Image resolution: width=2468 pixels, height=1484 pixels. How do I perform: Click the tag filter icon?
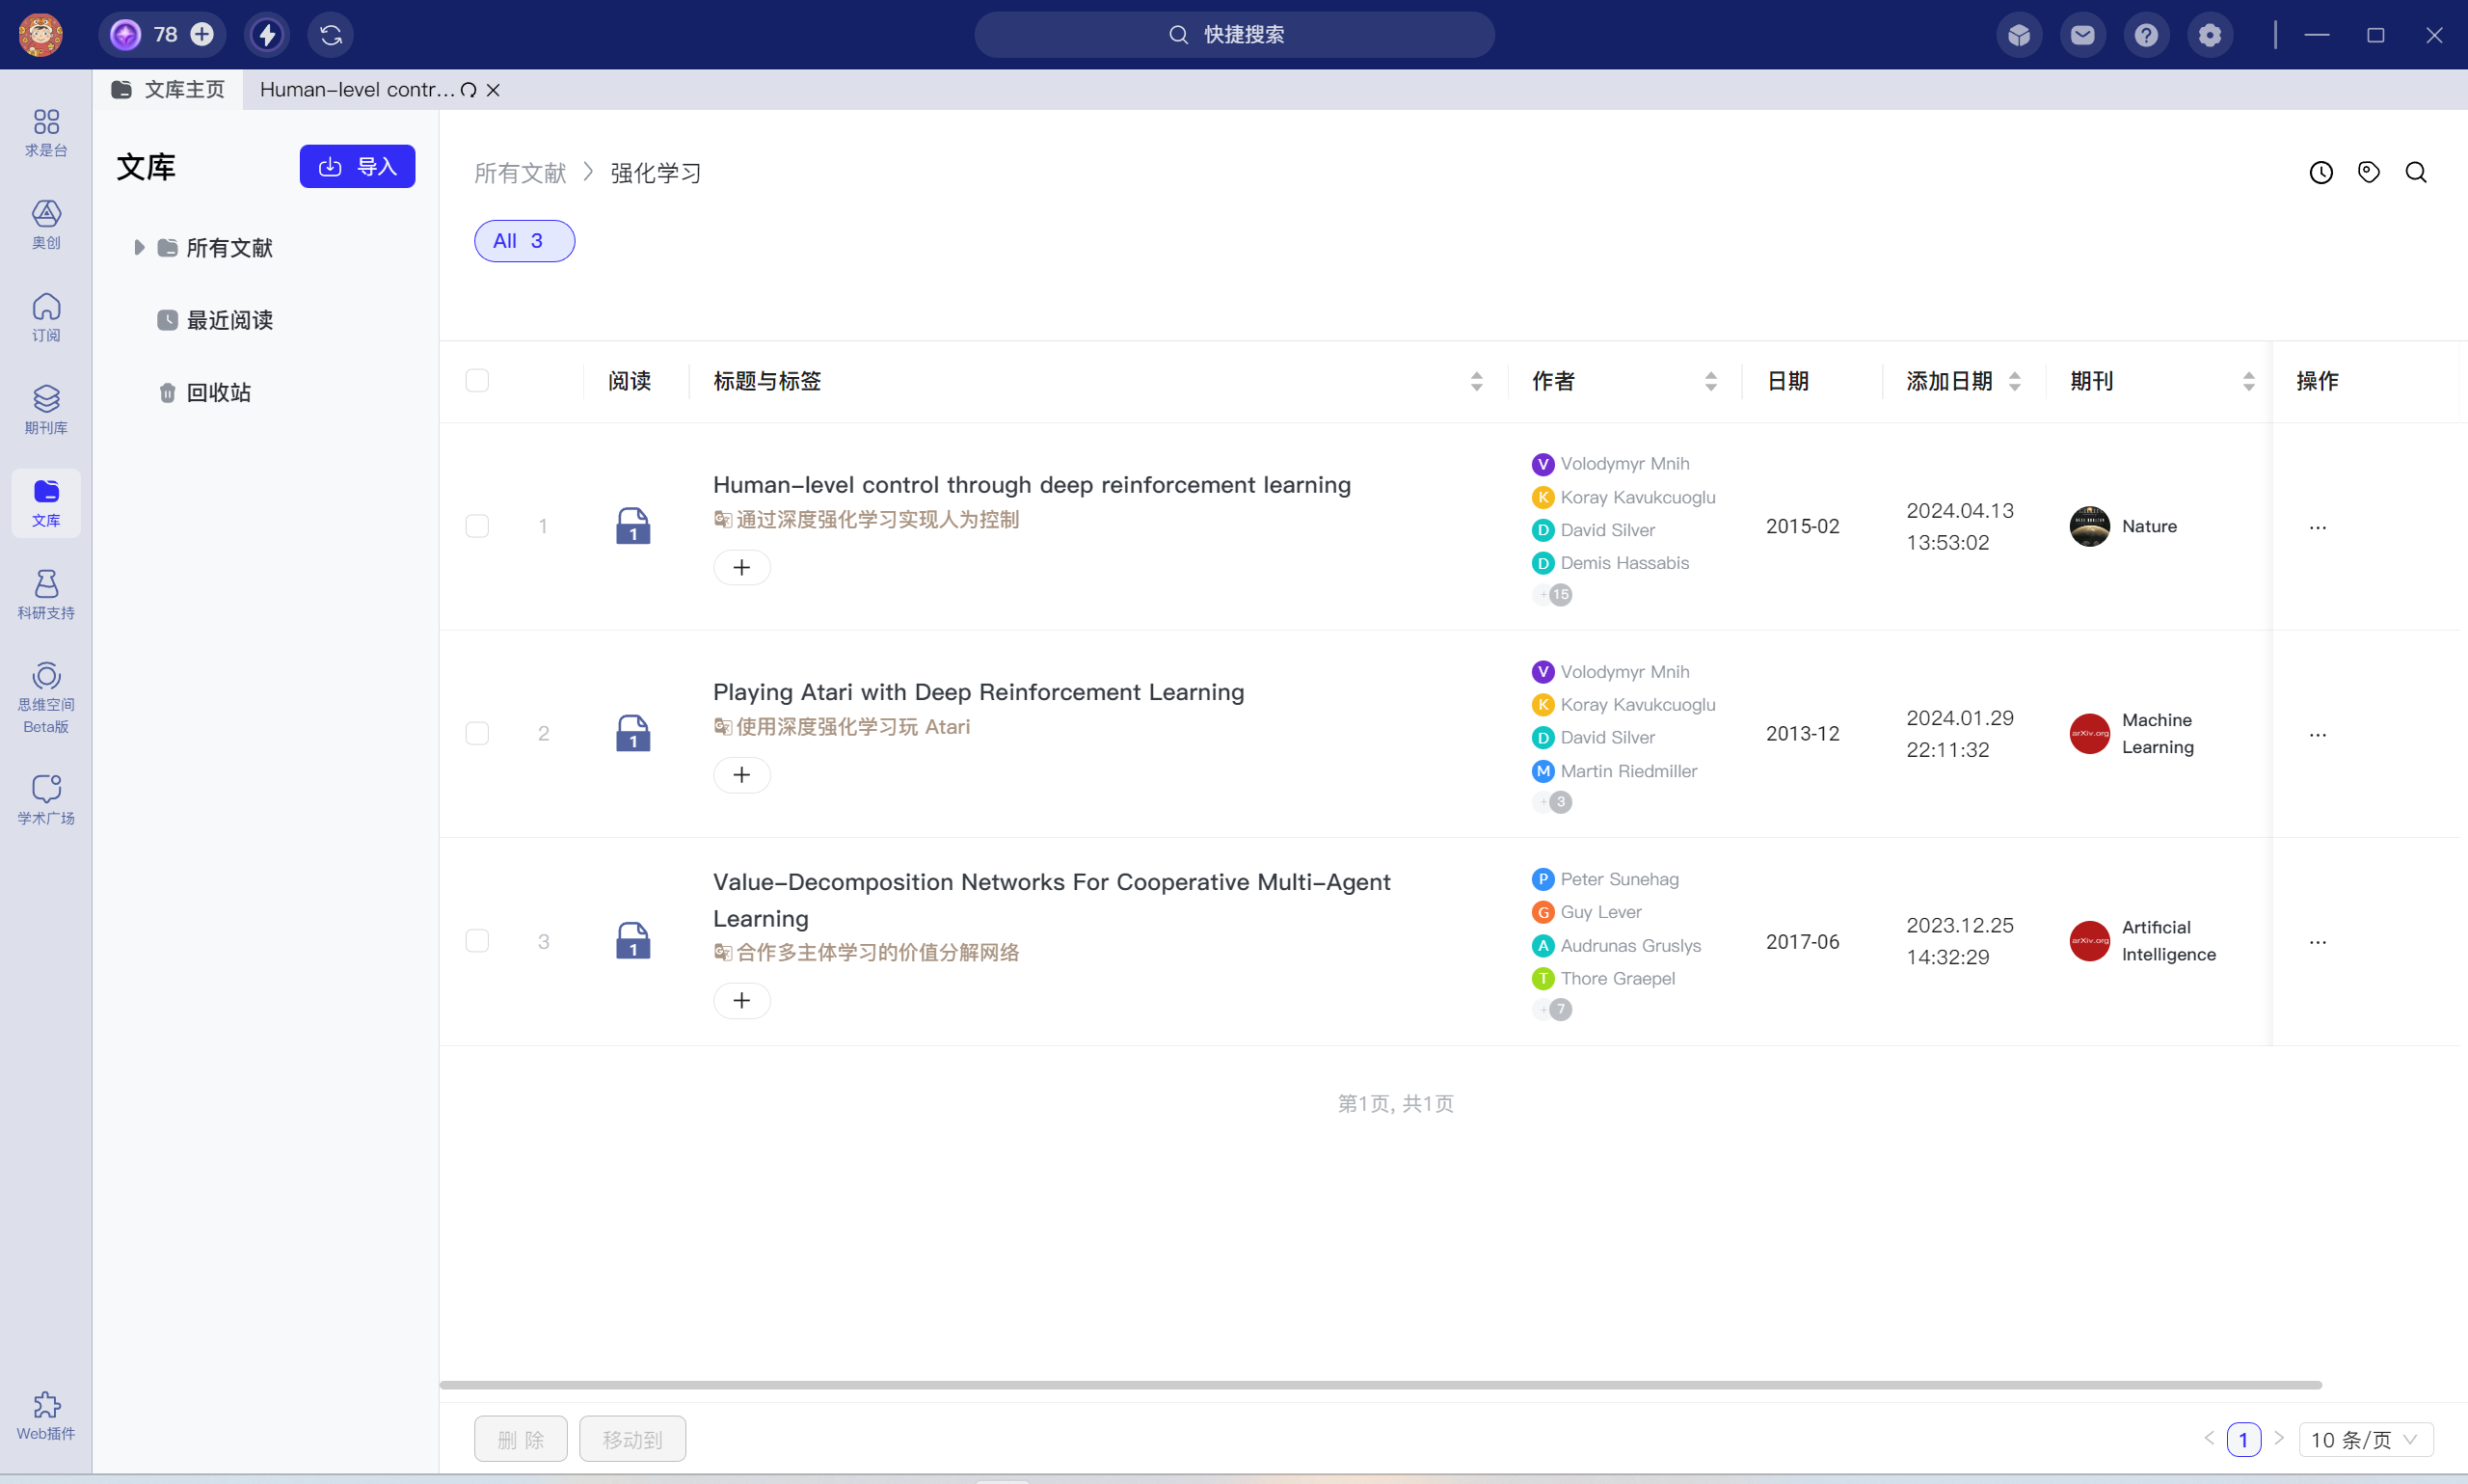click(2368, 173)
